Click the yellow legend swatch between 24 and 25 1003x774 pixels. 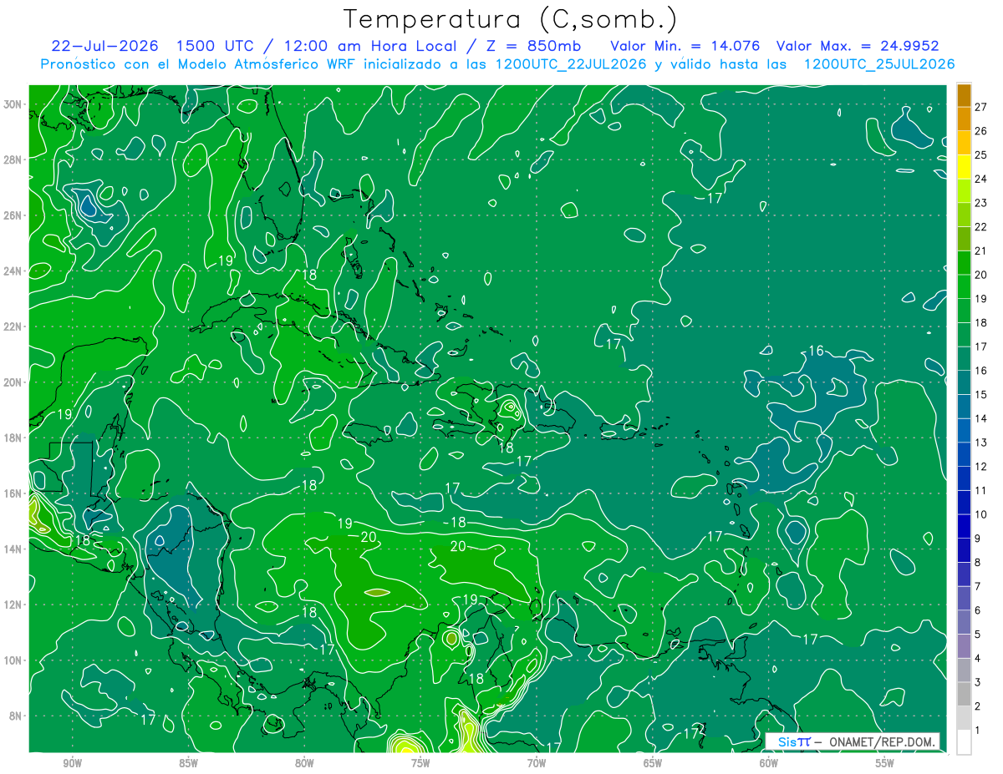(964, 167)
